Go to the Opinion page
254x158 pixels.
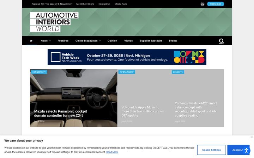[x=112, y=41]
